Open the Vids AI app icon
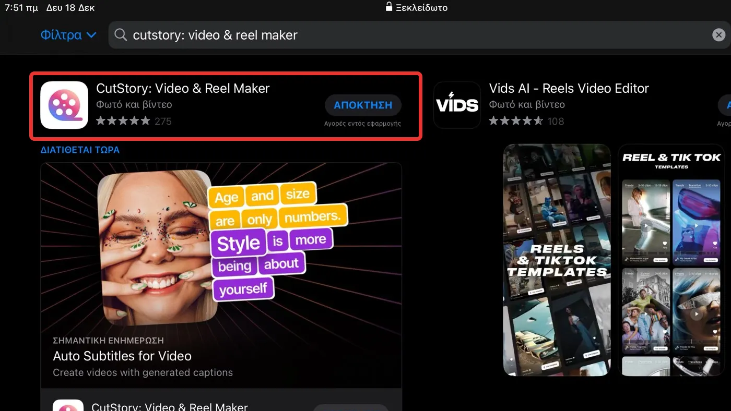731x411 pixels. pos(457,105)
